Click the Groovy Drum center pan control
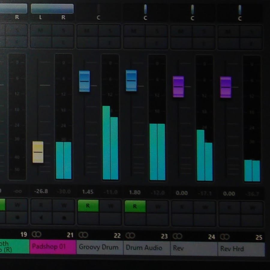Screen dimensions: 270x270 (x=98, y=9)
